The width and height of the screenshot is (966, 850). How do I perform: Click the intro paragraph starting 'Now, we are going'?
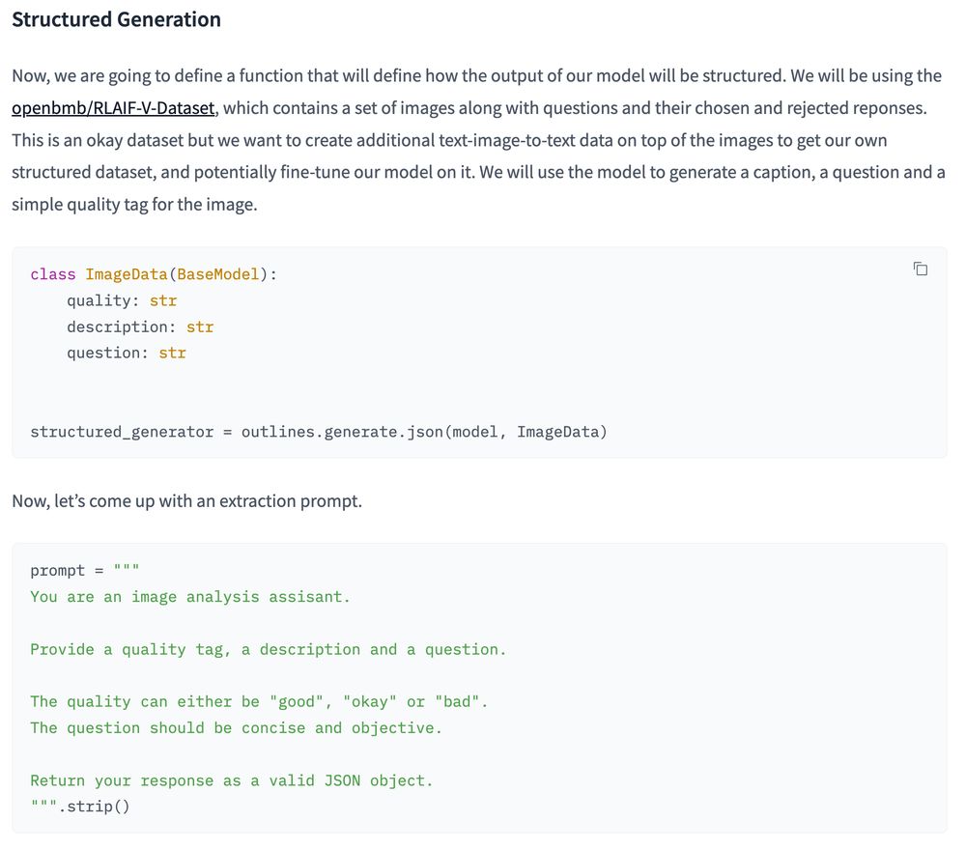[x=479, y=140]
